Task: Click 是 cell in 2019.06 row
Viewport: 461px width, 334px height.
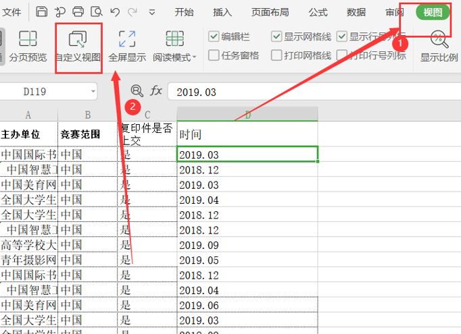Action: tap(147, 305)
